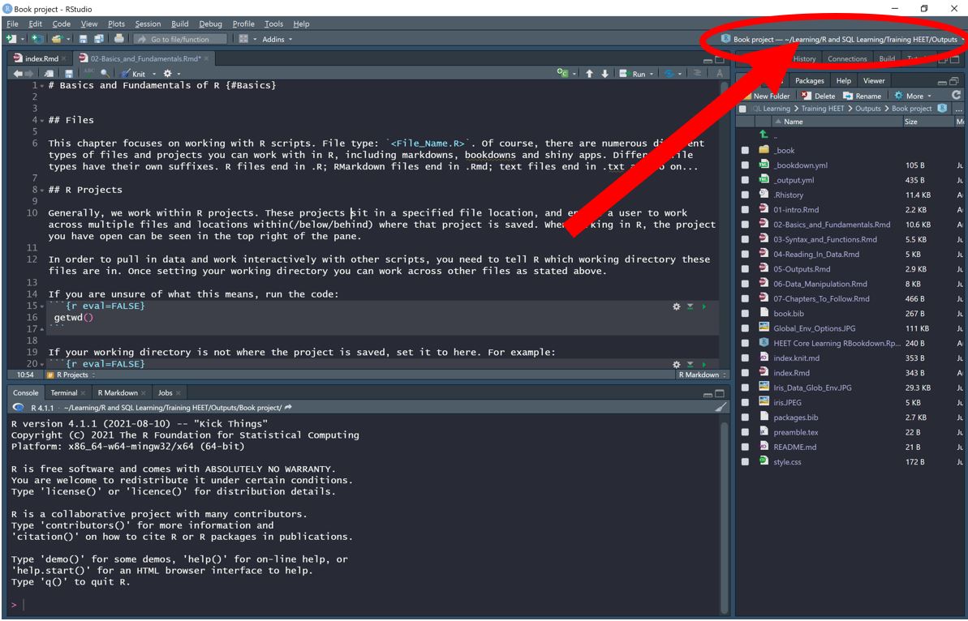Open the editor settings gear dropdown
The height and width of the screenshot is (621, 968).
click(171, 74)
